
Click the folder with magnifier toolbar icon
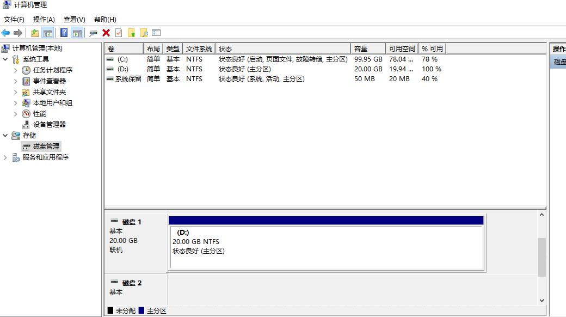coord(144,33)
